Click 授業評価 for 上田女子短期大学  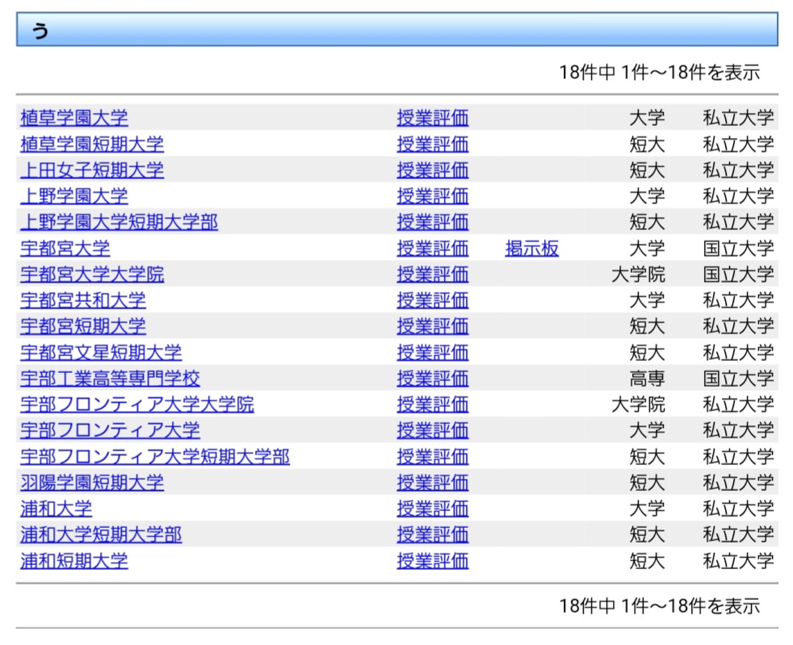pyautogui.click(x=432, y=170)
